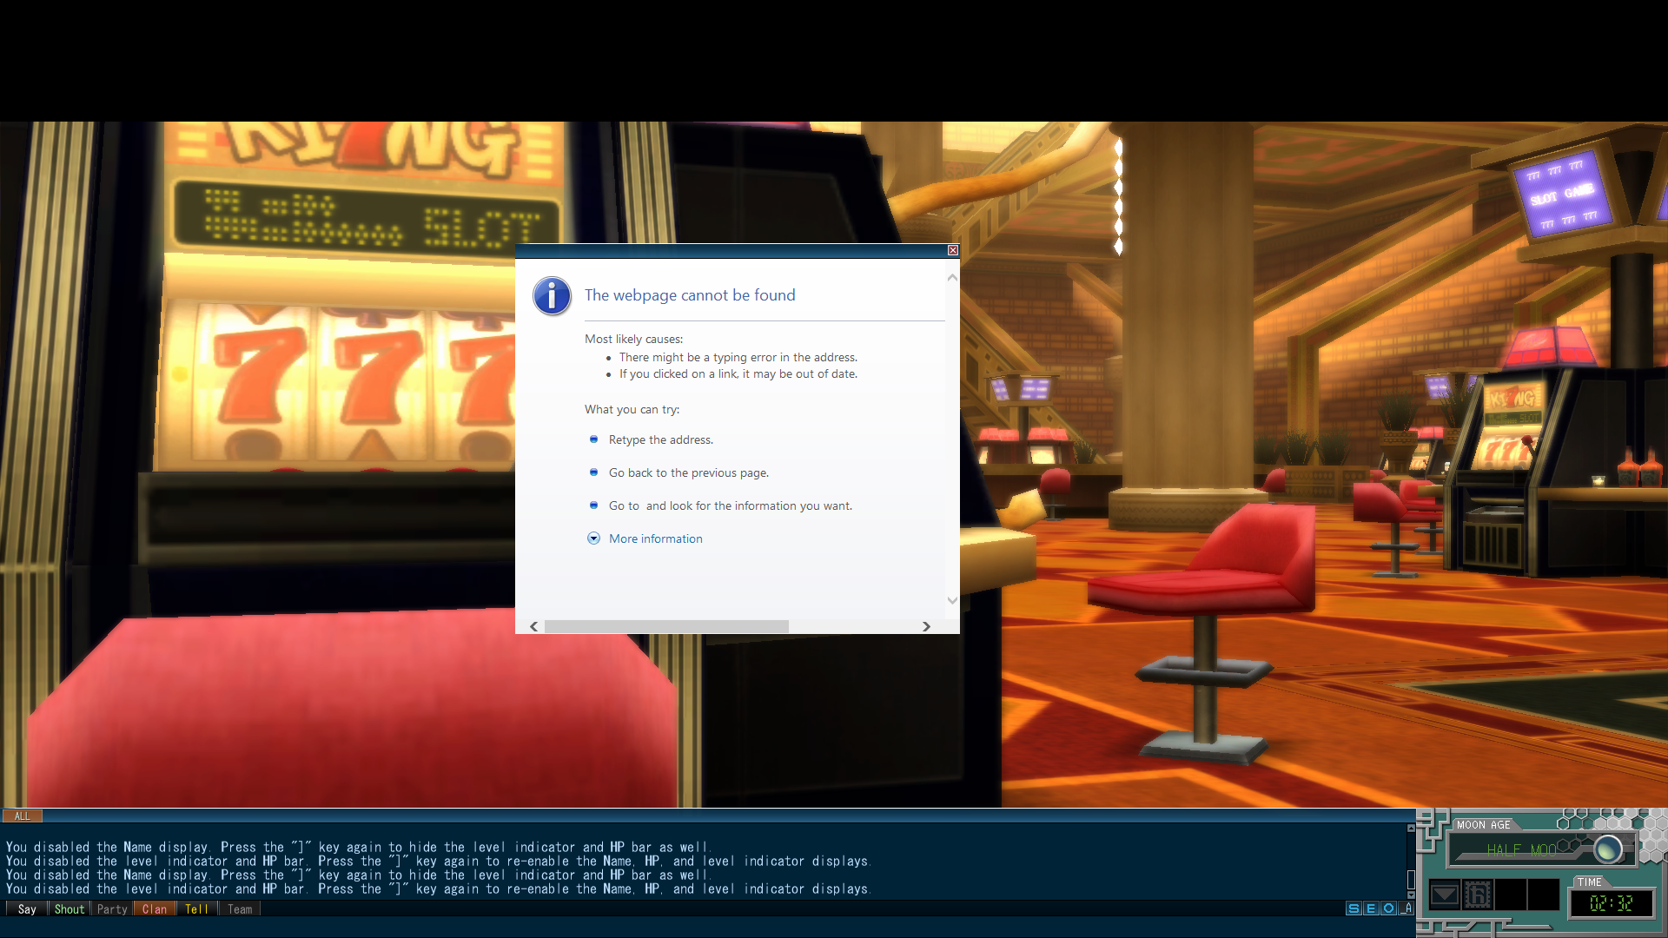Image resolution: width=1668 pixels, height=938 pixels.
Task: Click the moon phase orb indicator
Action: tap(1608, 849)
